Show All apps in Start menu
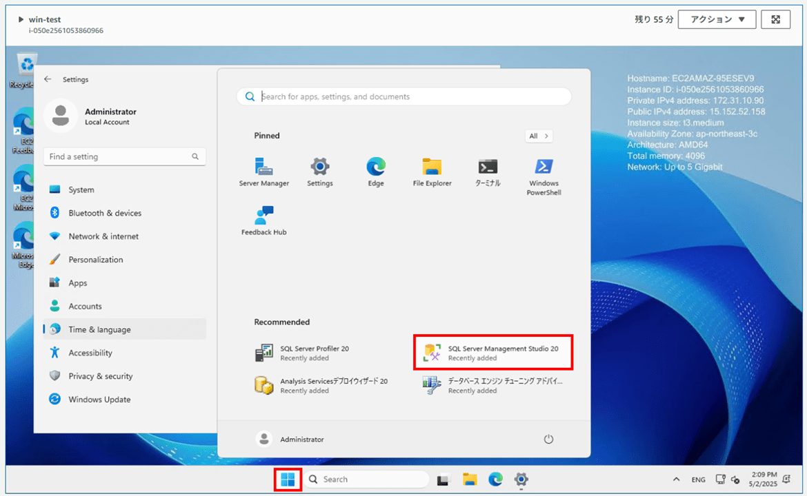The image size is (807, 496). [539, 136]
